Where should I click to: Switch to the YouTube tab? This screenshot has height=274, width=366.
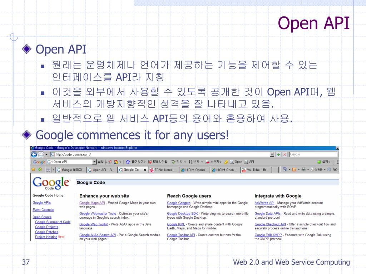coord(256,170)
